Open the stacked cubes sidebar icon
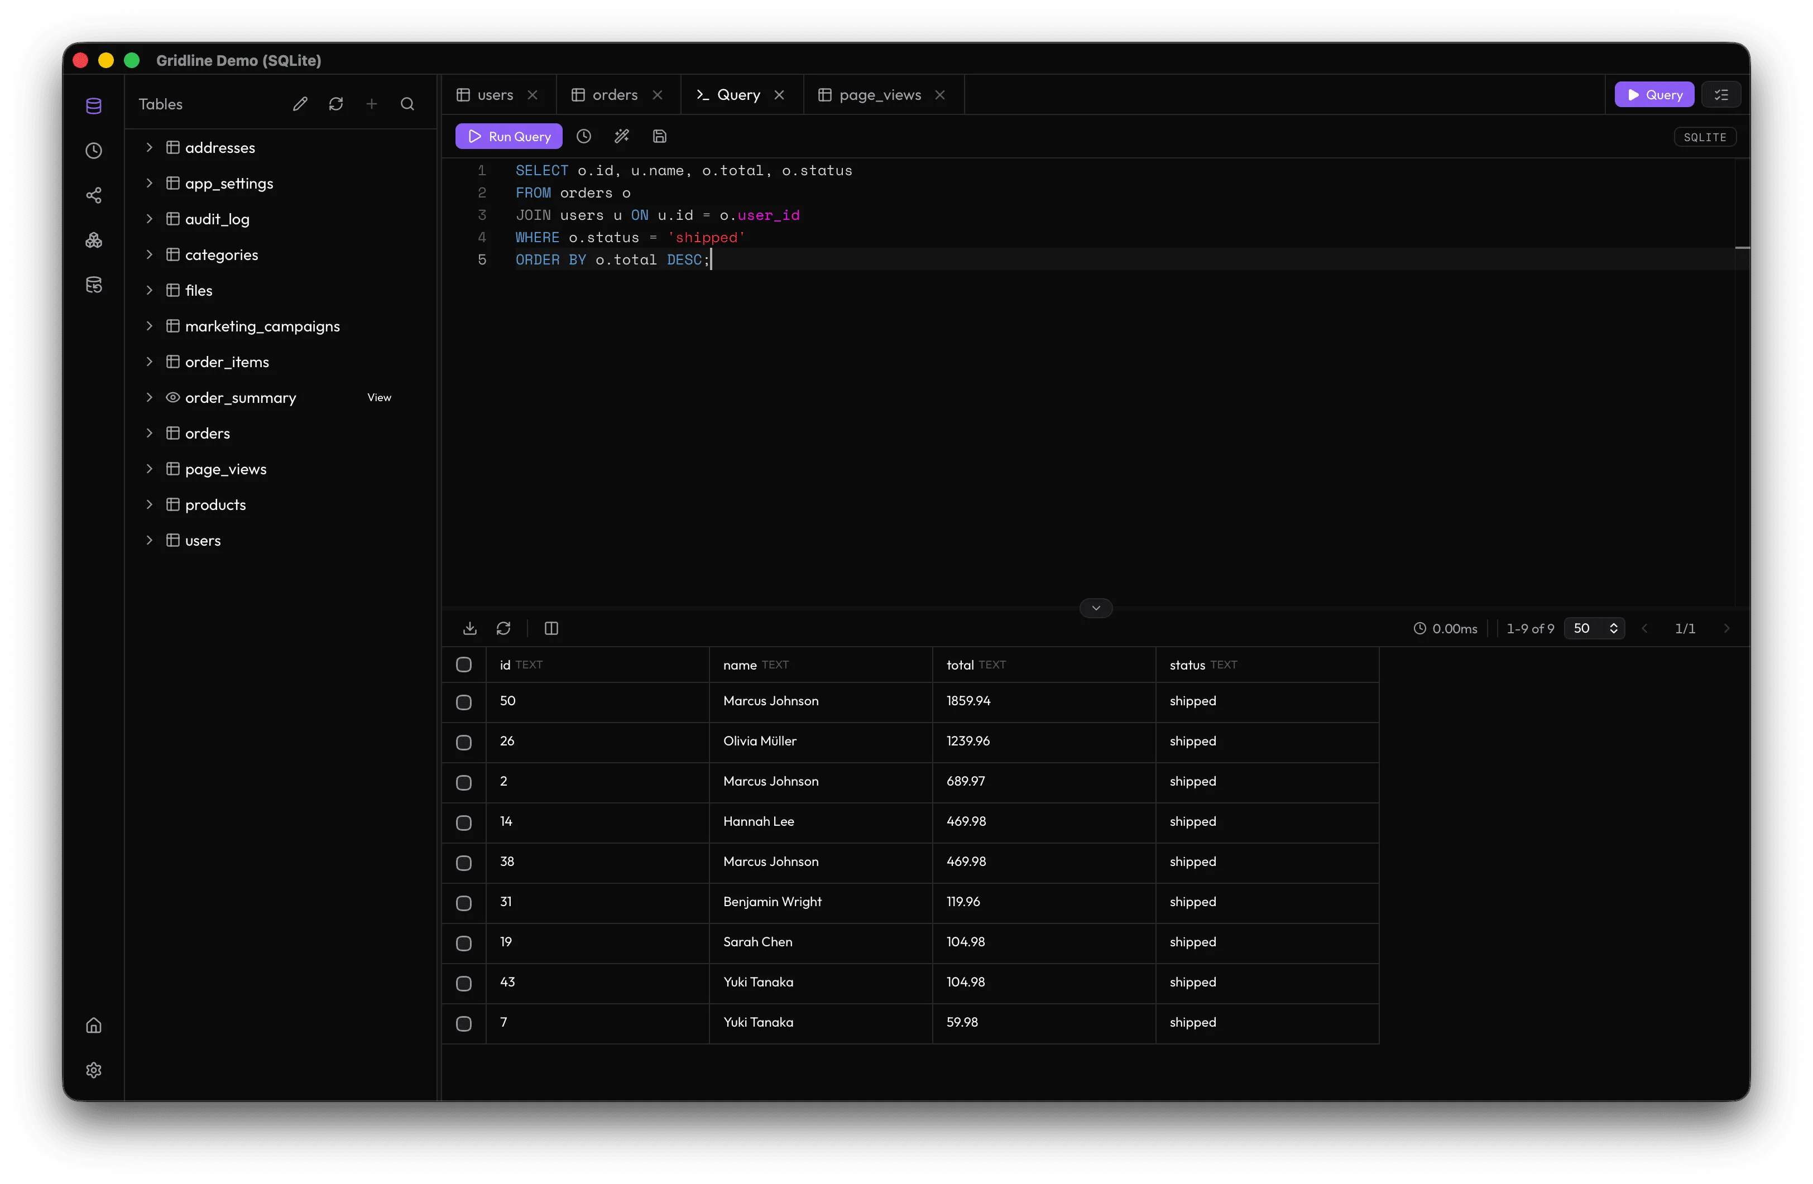The image size is (1813, 1184). [94, 240]
